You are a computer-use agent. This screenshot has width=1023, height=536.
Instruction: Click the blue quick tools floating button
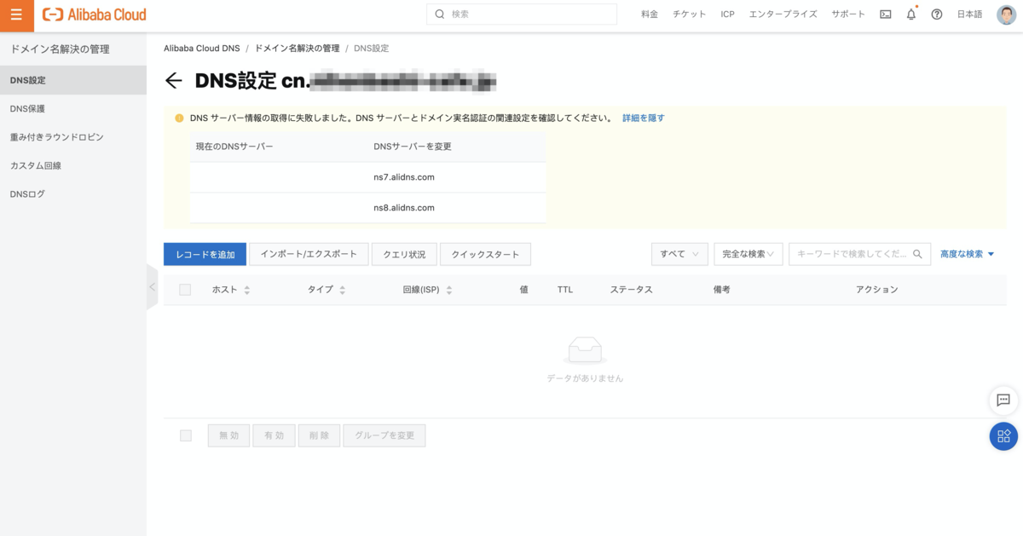(x=1003, y=436)
